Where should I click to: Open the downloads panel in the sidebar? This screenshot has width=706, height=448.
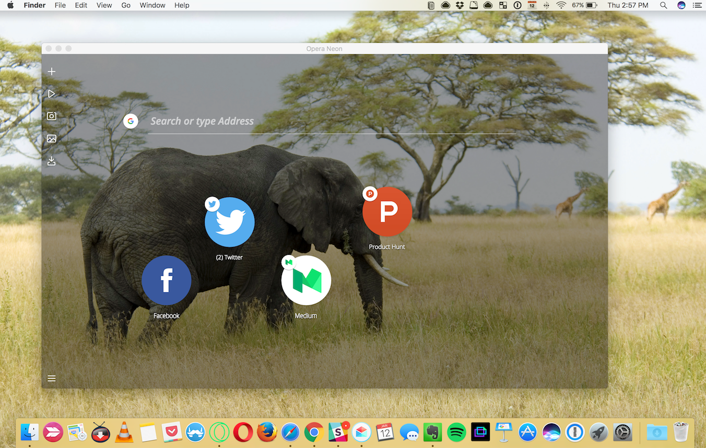coord(51,161)
